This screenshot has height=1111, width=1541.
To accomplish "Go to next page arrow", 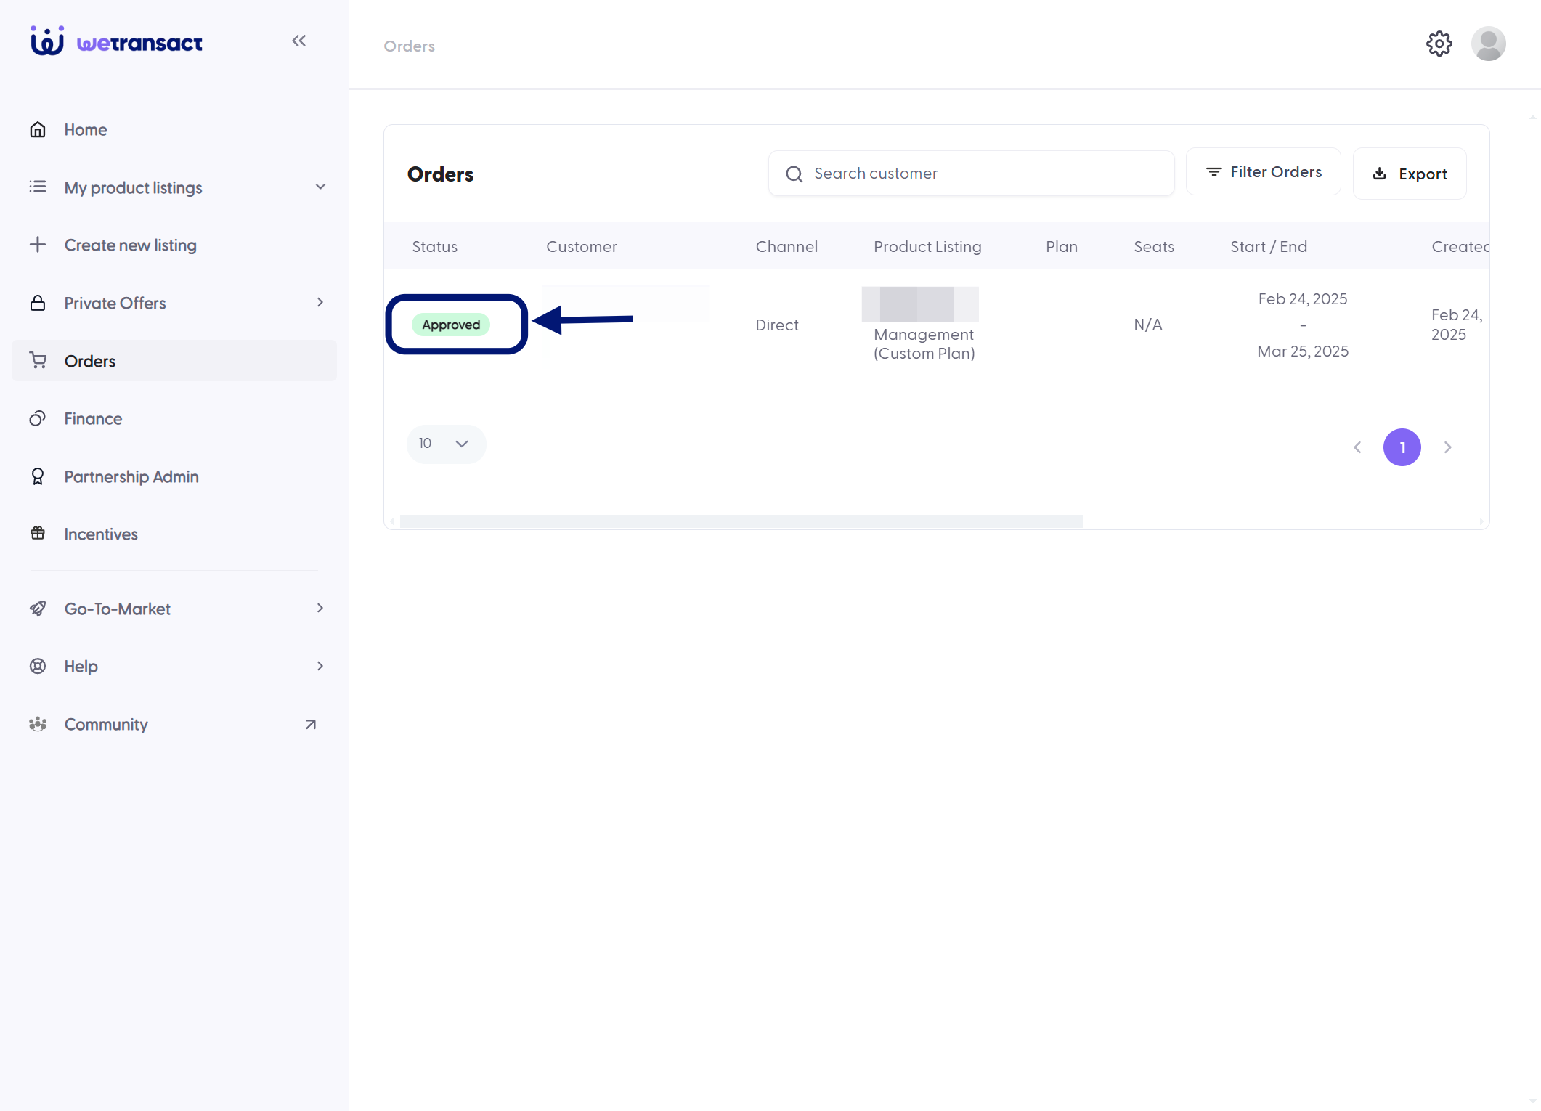I will point(1447,447).
